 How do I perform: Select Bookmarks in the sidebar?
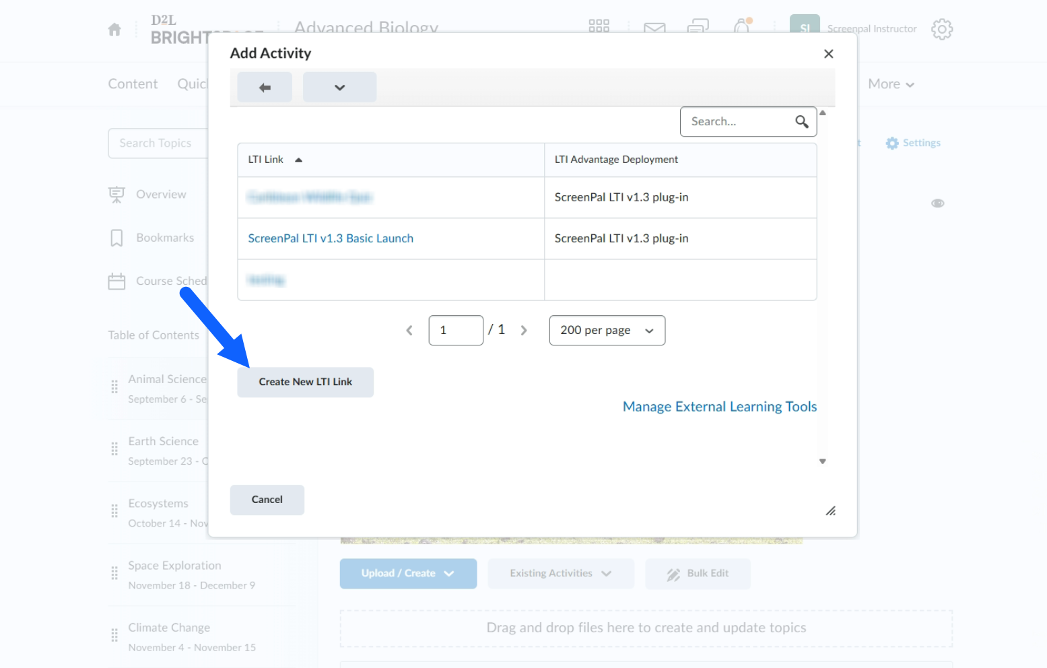click(165, 238)
